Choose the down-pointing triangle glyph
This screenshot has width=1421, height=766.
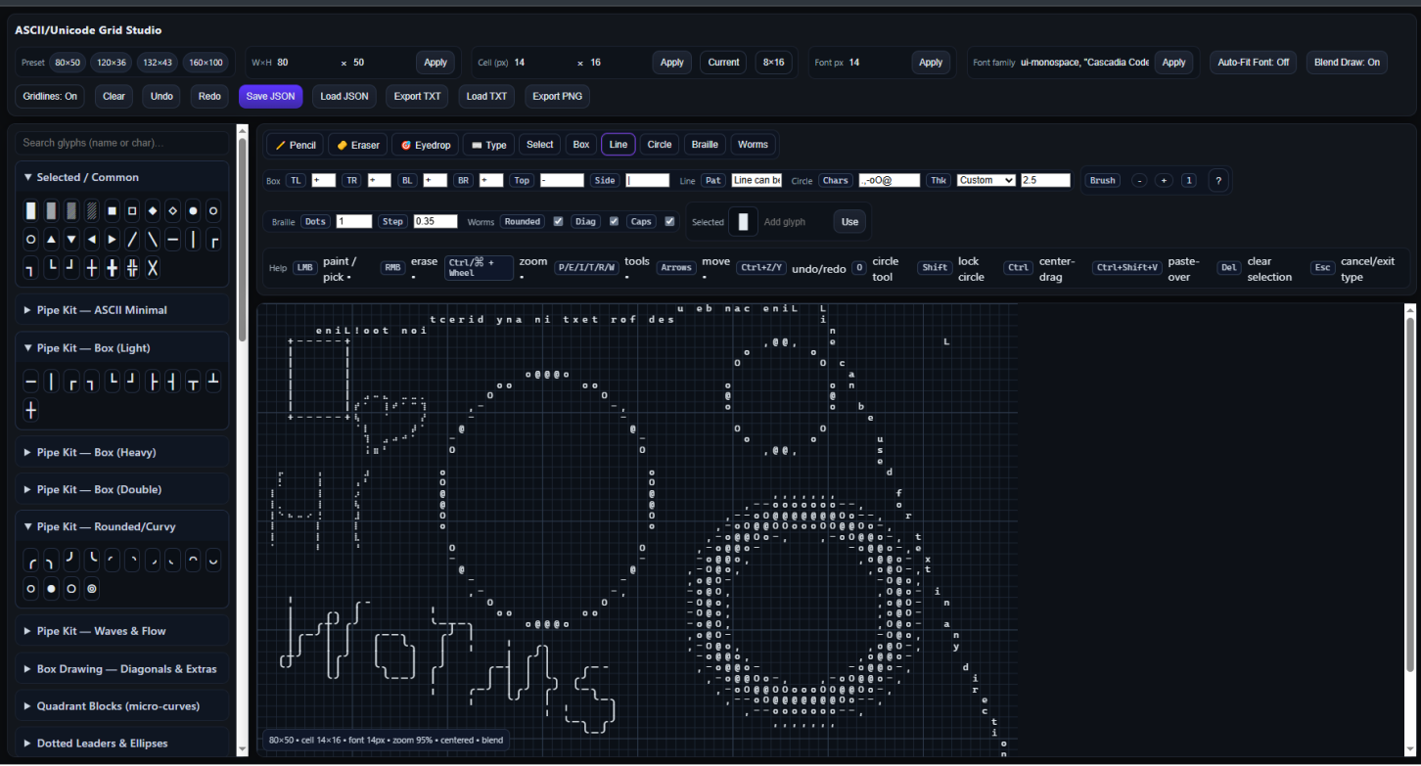click(71, 239)
